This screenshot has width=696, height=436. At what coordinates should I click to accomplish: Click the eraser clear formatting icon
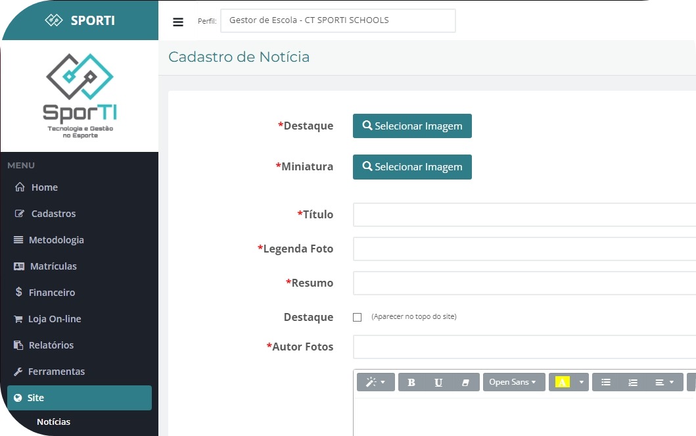(465, 382)
